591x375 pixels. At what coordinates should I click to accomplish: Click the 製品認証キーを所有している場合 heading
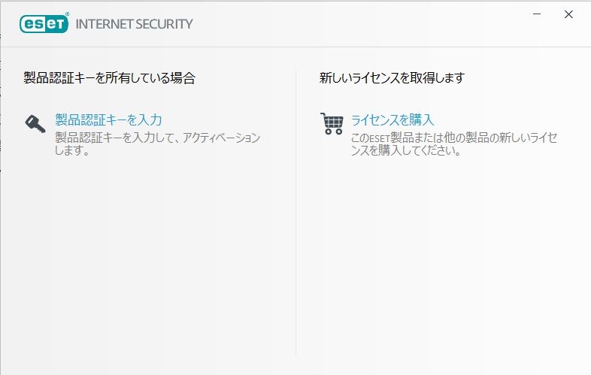109,77
